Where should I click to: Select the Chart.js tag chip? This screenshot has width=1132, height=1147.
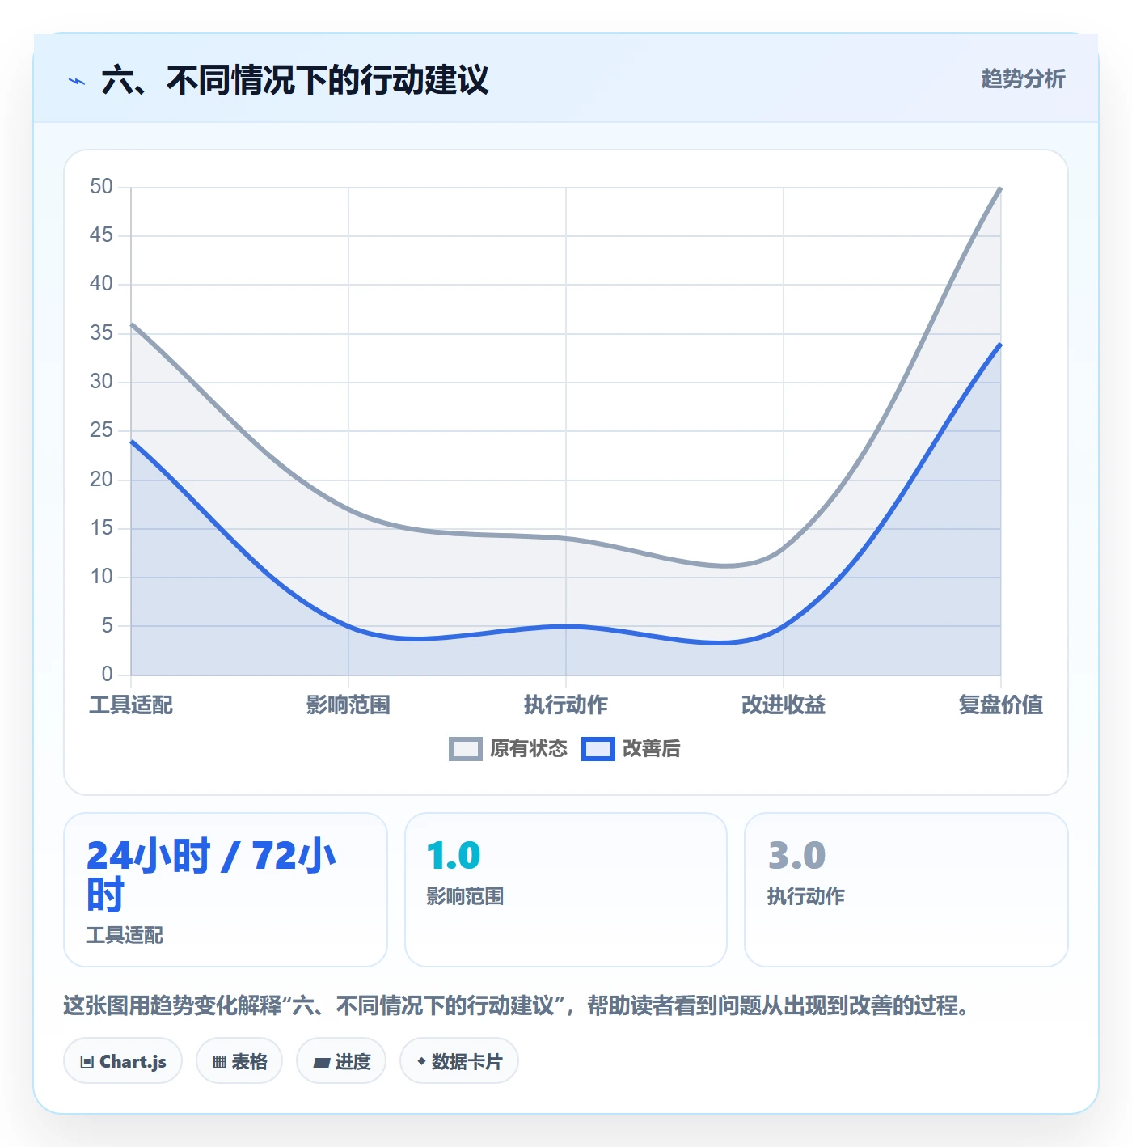(x=123, y=1061)
